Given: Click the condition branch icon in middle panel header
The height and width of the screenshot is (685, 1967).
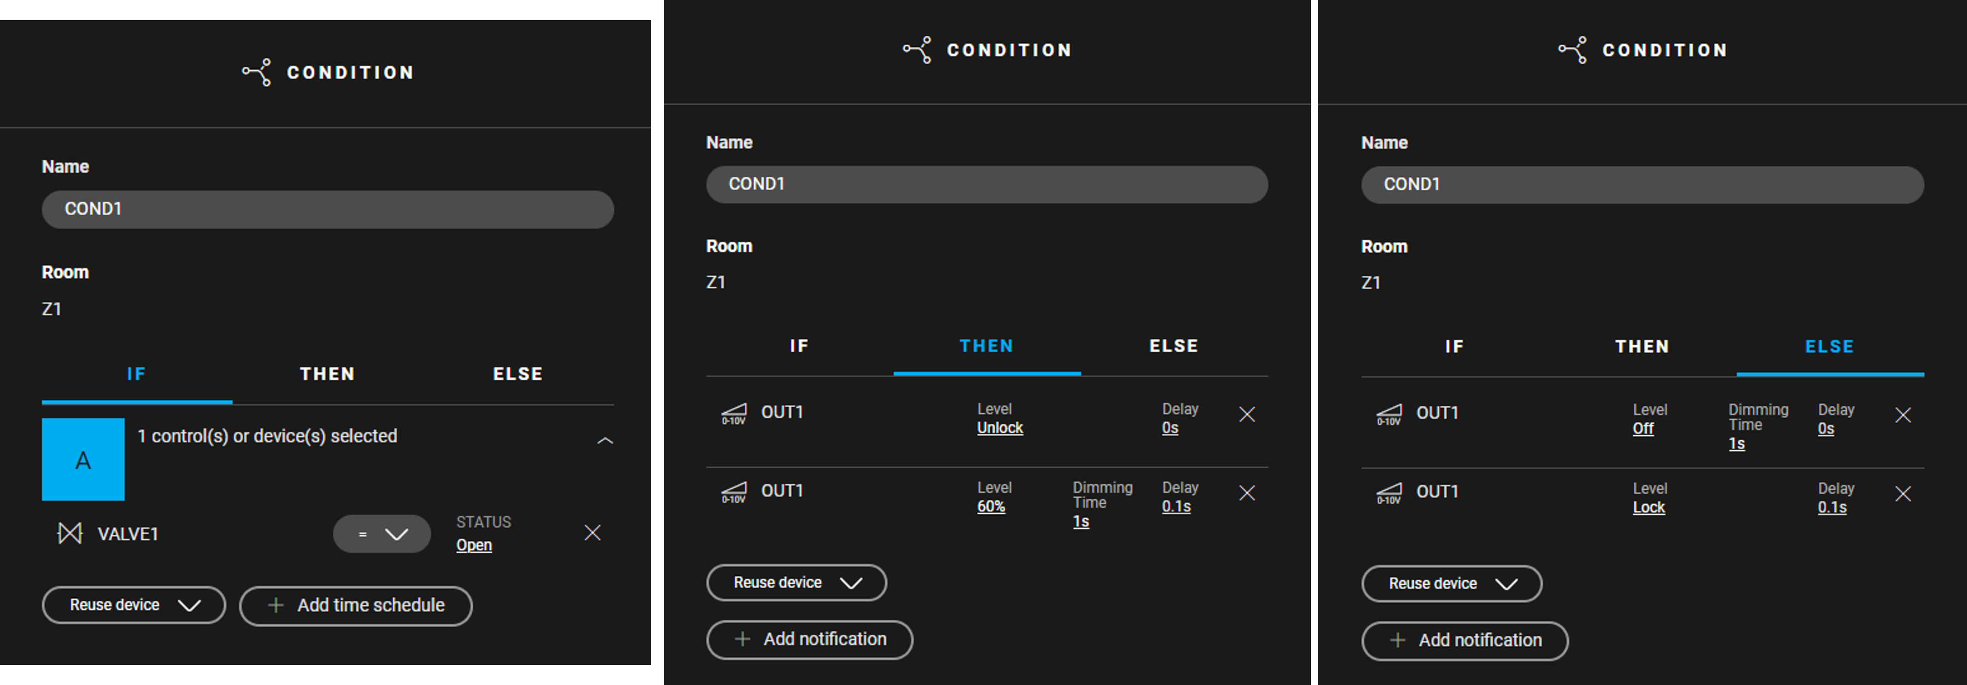Looking at the screenshot, I should click(x=917, y=50).
